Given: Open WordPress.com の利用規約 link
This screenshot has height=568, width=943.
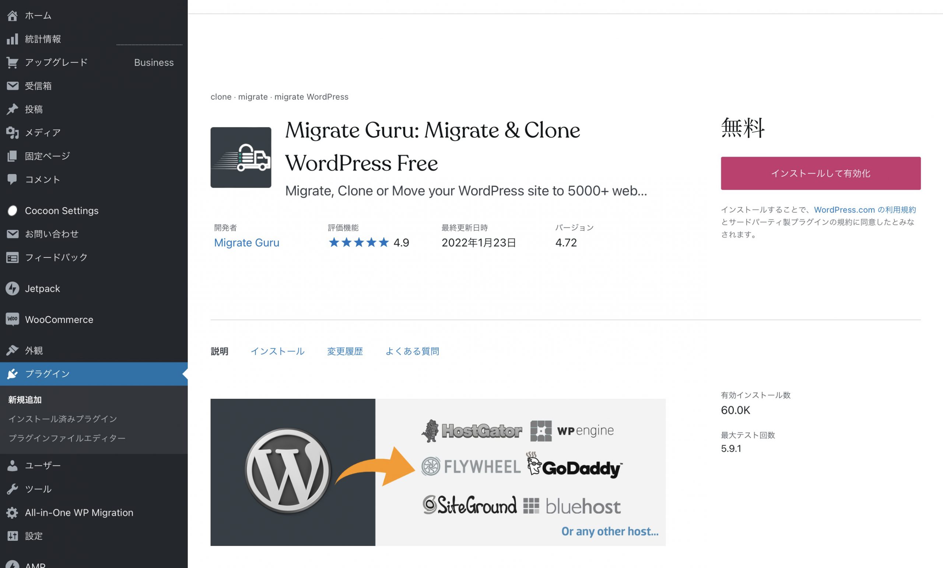Looking at the screenshot, I should click(865, 210).
